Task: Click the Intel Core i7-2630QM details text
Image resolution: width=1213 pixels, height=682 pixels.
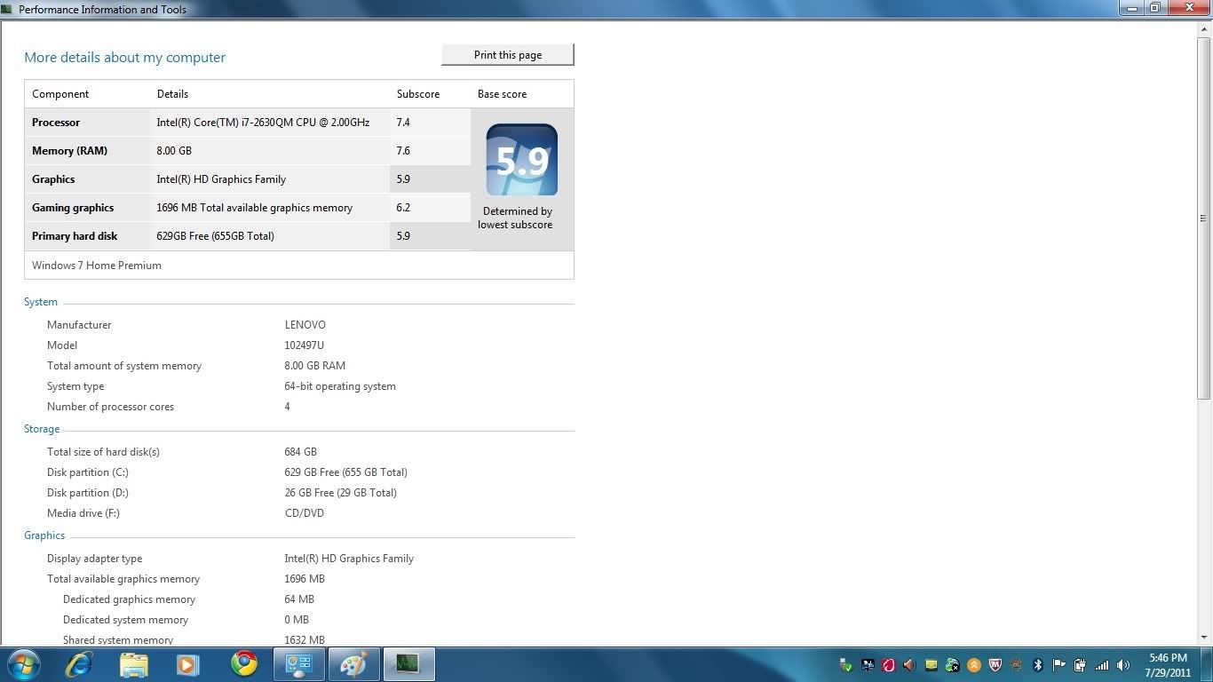Action: (263, 123)
